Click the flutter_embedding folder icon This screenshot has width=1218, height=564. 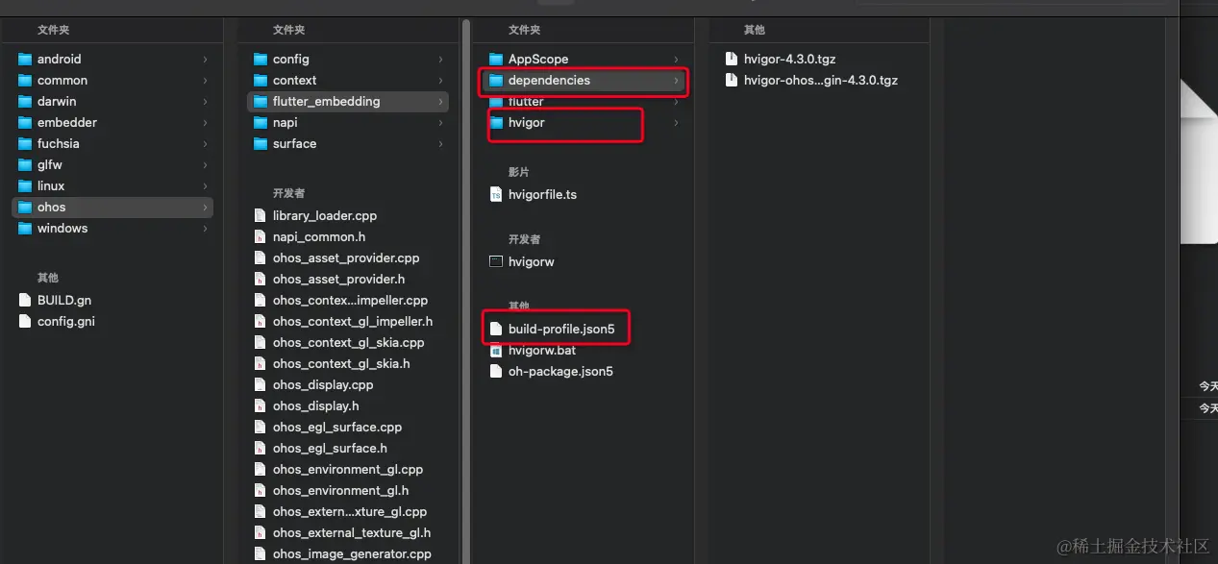point(261,101)
